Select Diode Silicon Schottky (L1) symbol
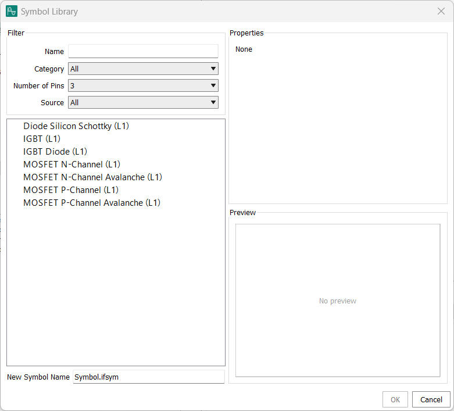This screenshot has width=454, height=411. tap(76, 126)
